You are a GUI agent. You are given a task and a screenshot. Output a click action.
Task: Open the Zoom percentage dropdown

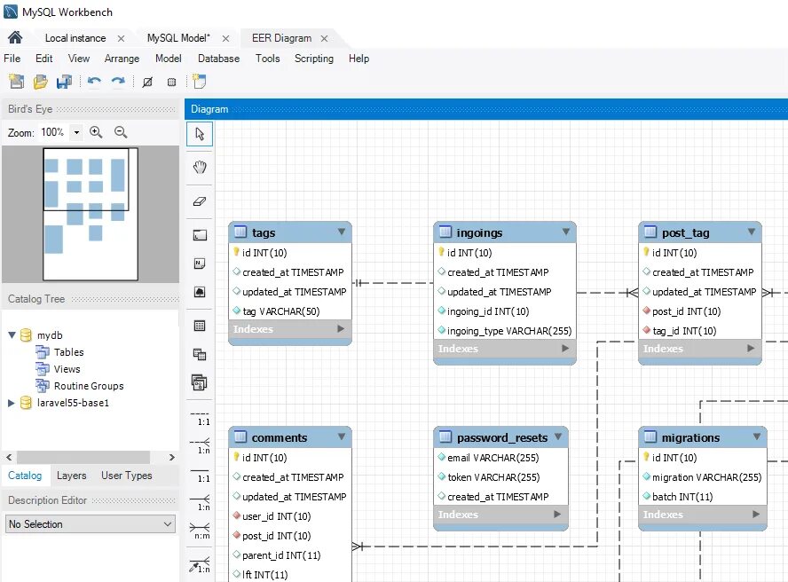click(76, 132)
